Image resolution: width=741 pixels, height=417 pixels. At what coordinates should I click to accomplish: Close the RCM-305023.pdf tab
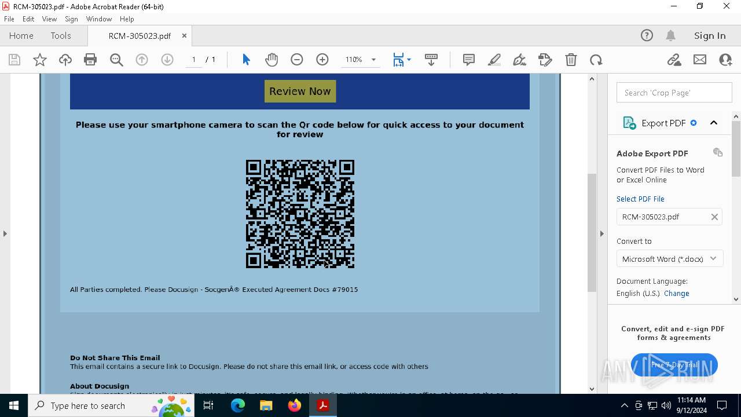click(184, 36)
